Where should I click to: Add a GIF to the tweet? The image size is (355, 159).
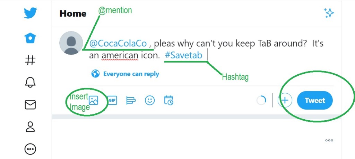[112, 101]
